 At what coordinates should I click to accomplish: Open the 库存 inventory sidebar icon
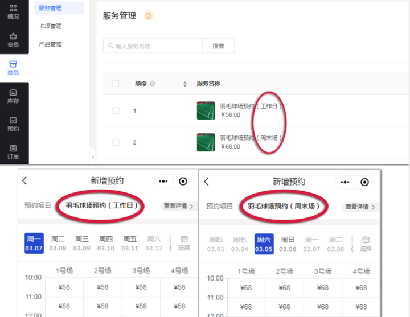click(x=14, y=96)
